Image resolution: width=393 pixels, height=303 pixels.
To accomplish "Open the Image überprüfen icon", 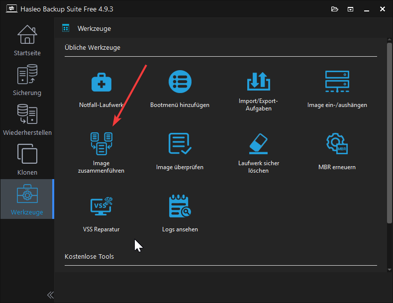I will click(180, 144).
